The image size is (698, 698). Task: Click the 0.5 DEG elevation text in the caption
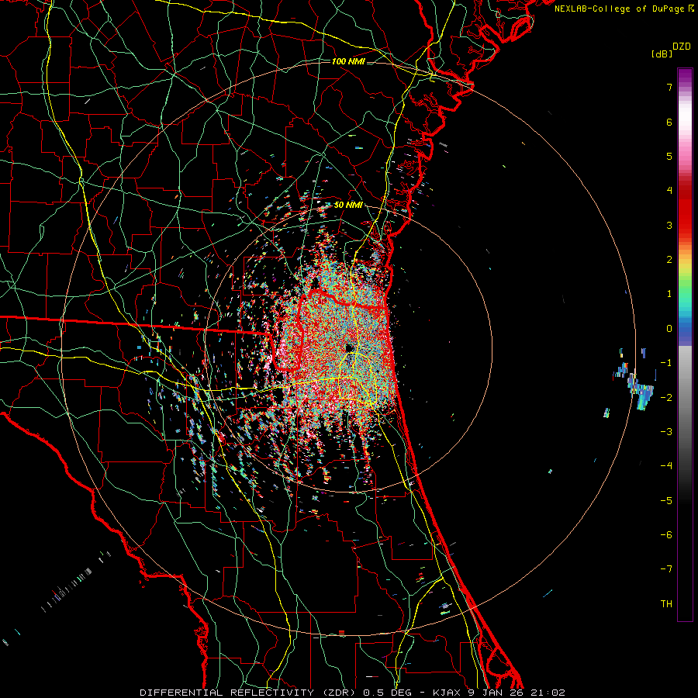387,693
